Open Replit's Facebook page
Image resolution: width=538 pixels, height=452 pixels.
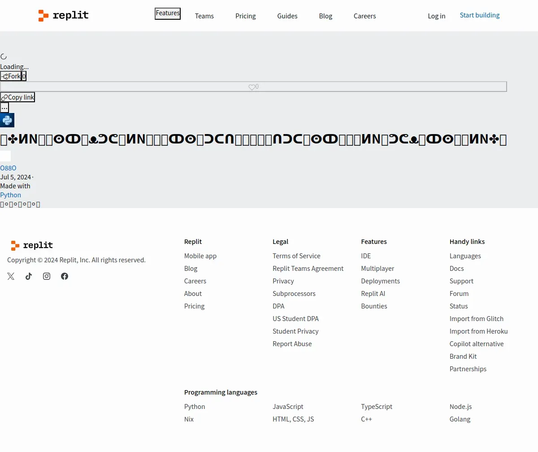[65, 276]
